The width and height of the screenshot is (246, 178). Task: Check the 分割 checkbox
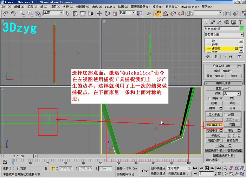[x=226, y=114]
